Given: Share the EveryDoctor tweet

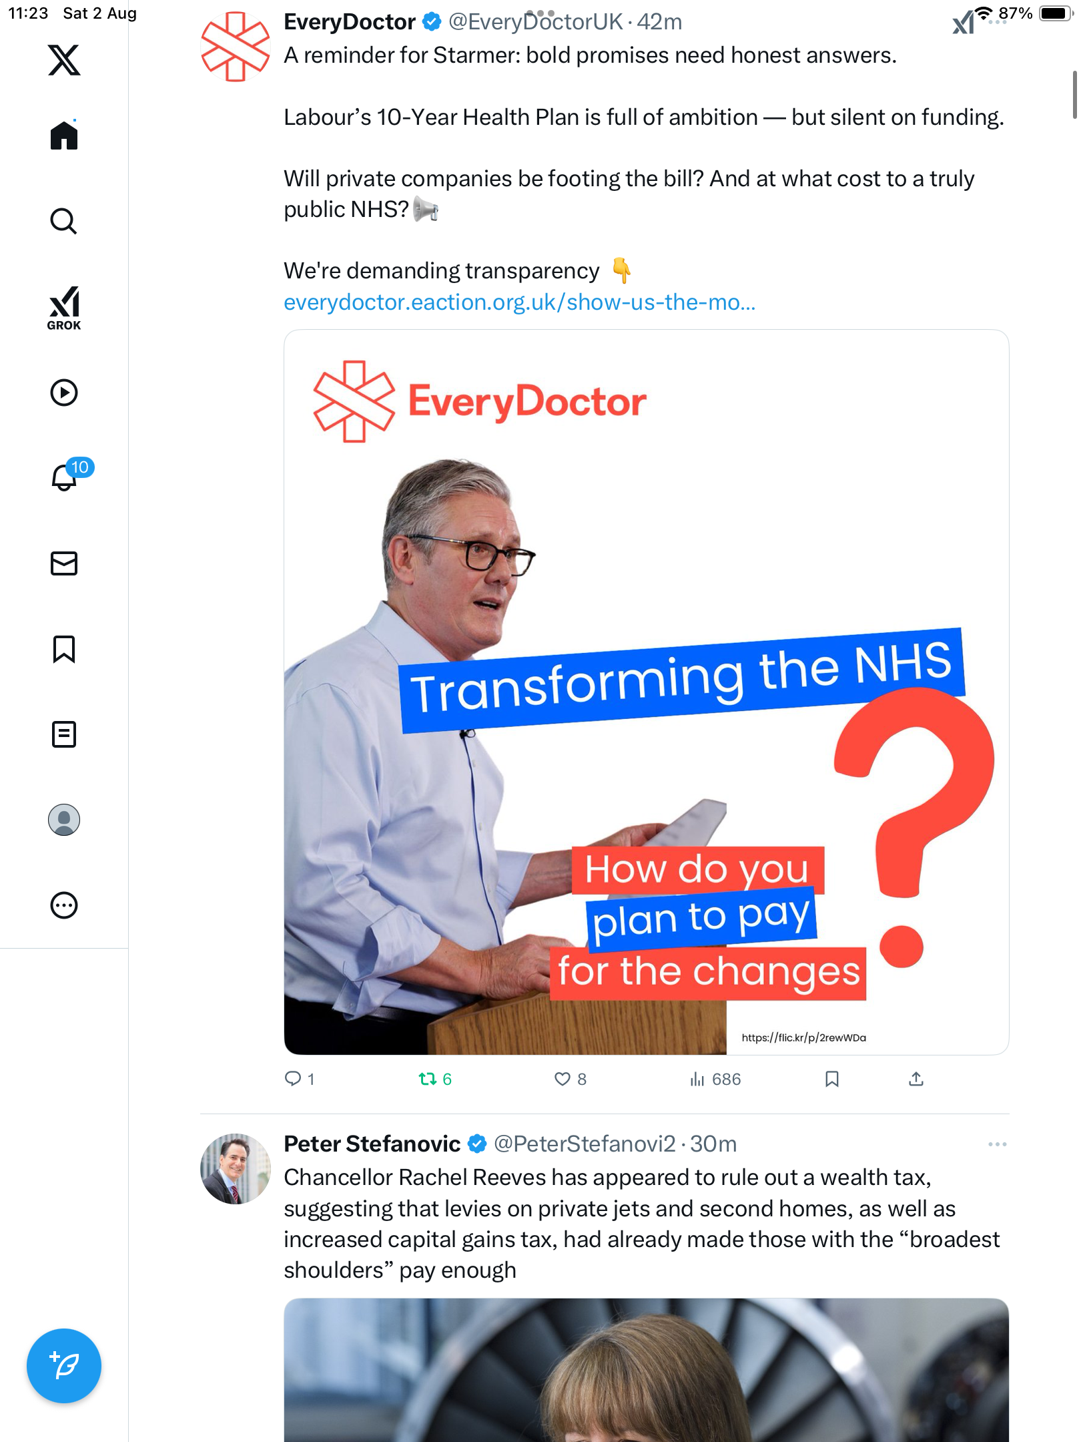Looking at the screenshot, I should click(916, 1079).
